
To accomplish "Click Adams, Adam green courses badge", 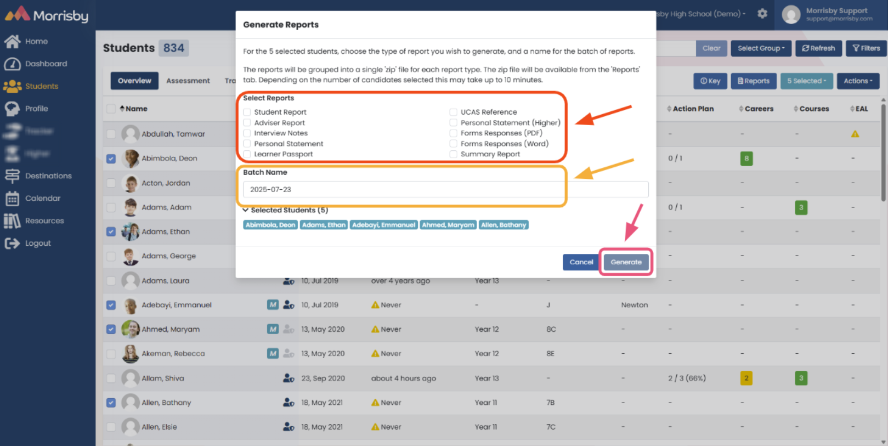I will [x=801, y=207].
